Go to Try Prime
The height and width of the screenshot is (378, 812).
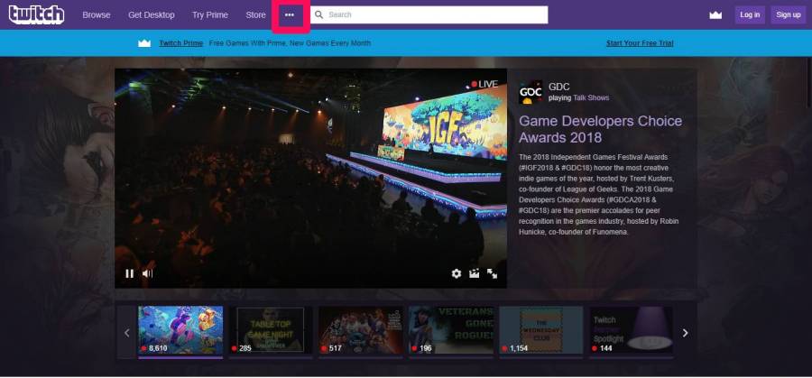coord(209,15)
